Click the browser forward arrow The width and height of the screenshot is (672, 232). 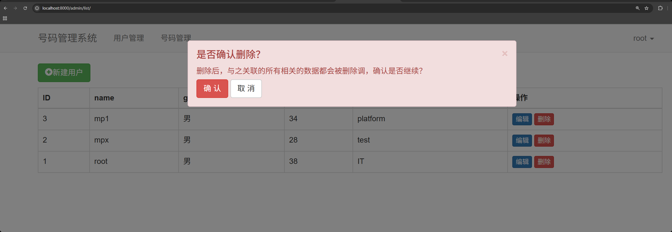(15, 8)
